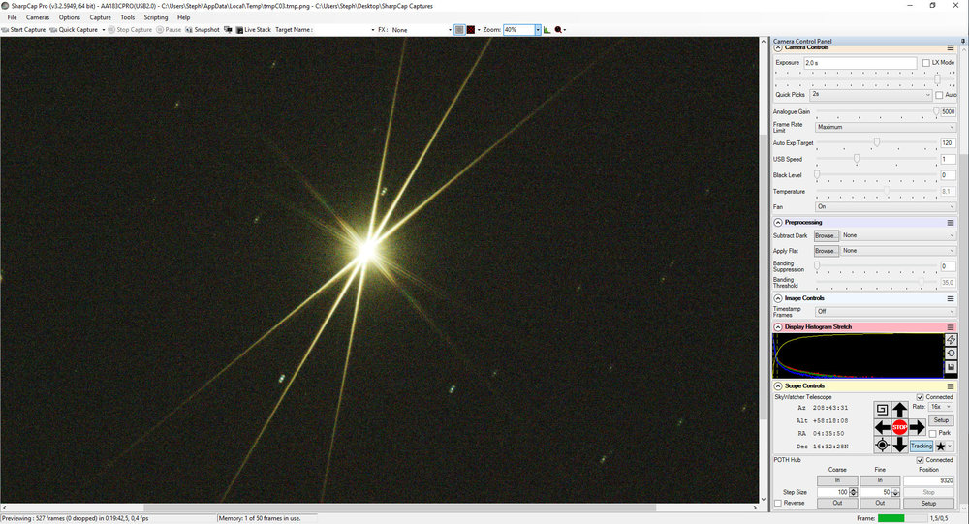Collapse the Preprocessing section
The height and width of the screenshot is (524, 969).
tap(778, 222)
